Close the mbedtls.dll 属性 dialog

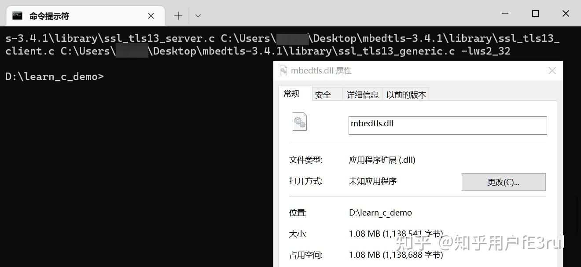pyautogui.click(x=552, y=70)
